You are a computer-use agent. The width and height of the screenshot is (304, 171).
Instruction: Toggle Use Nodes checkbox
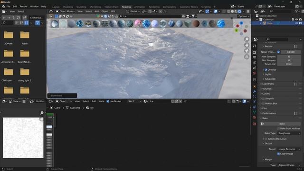pos(108,101)
